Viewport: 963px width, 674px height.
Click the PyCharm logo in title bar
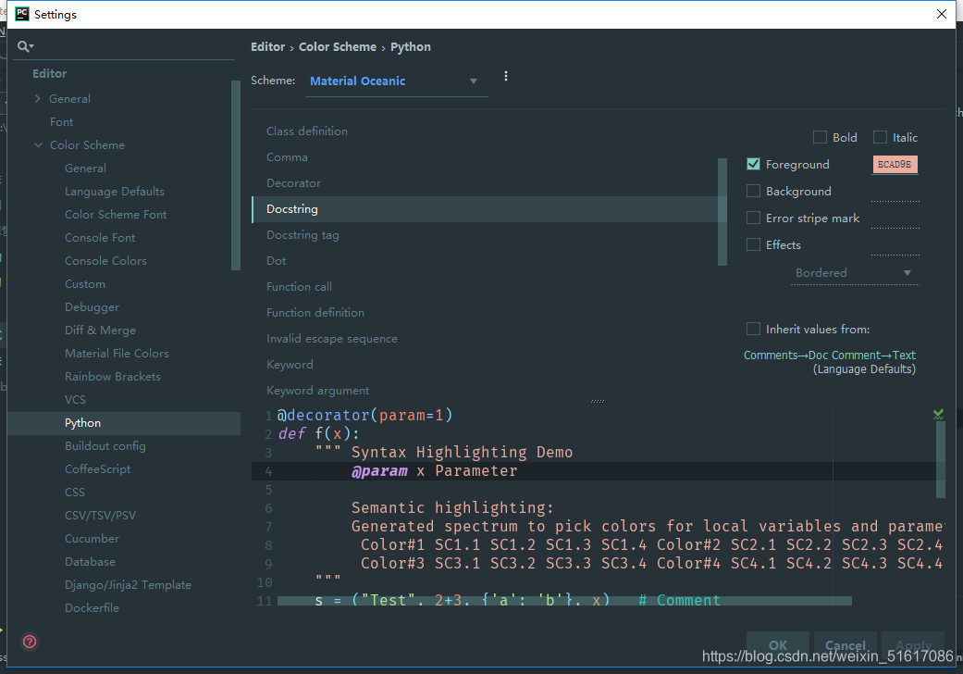[x=21, y=14]
